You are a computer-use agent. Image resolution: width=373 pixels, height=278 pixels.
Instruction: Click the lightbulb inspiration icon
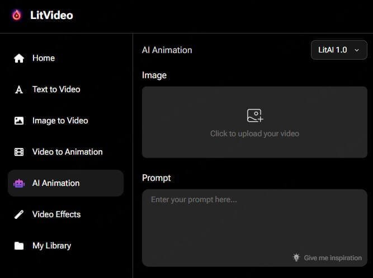pyautogui.click(x=296, y=257)
